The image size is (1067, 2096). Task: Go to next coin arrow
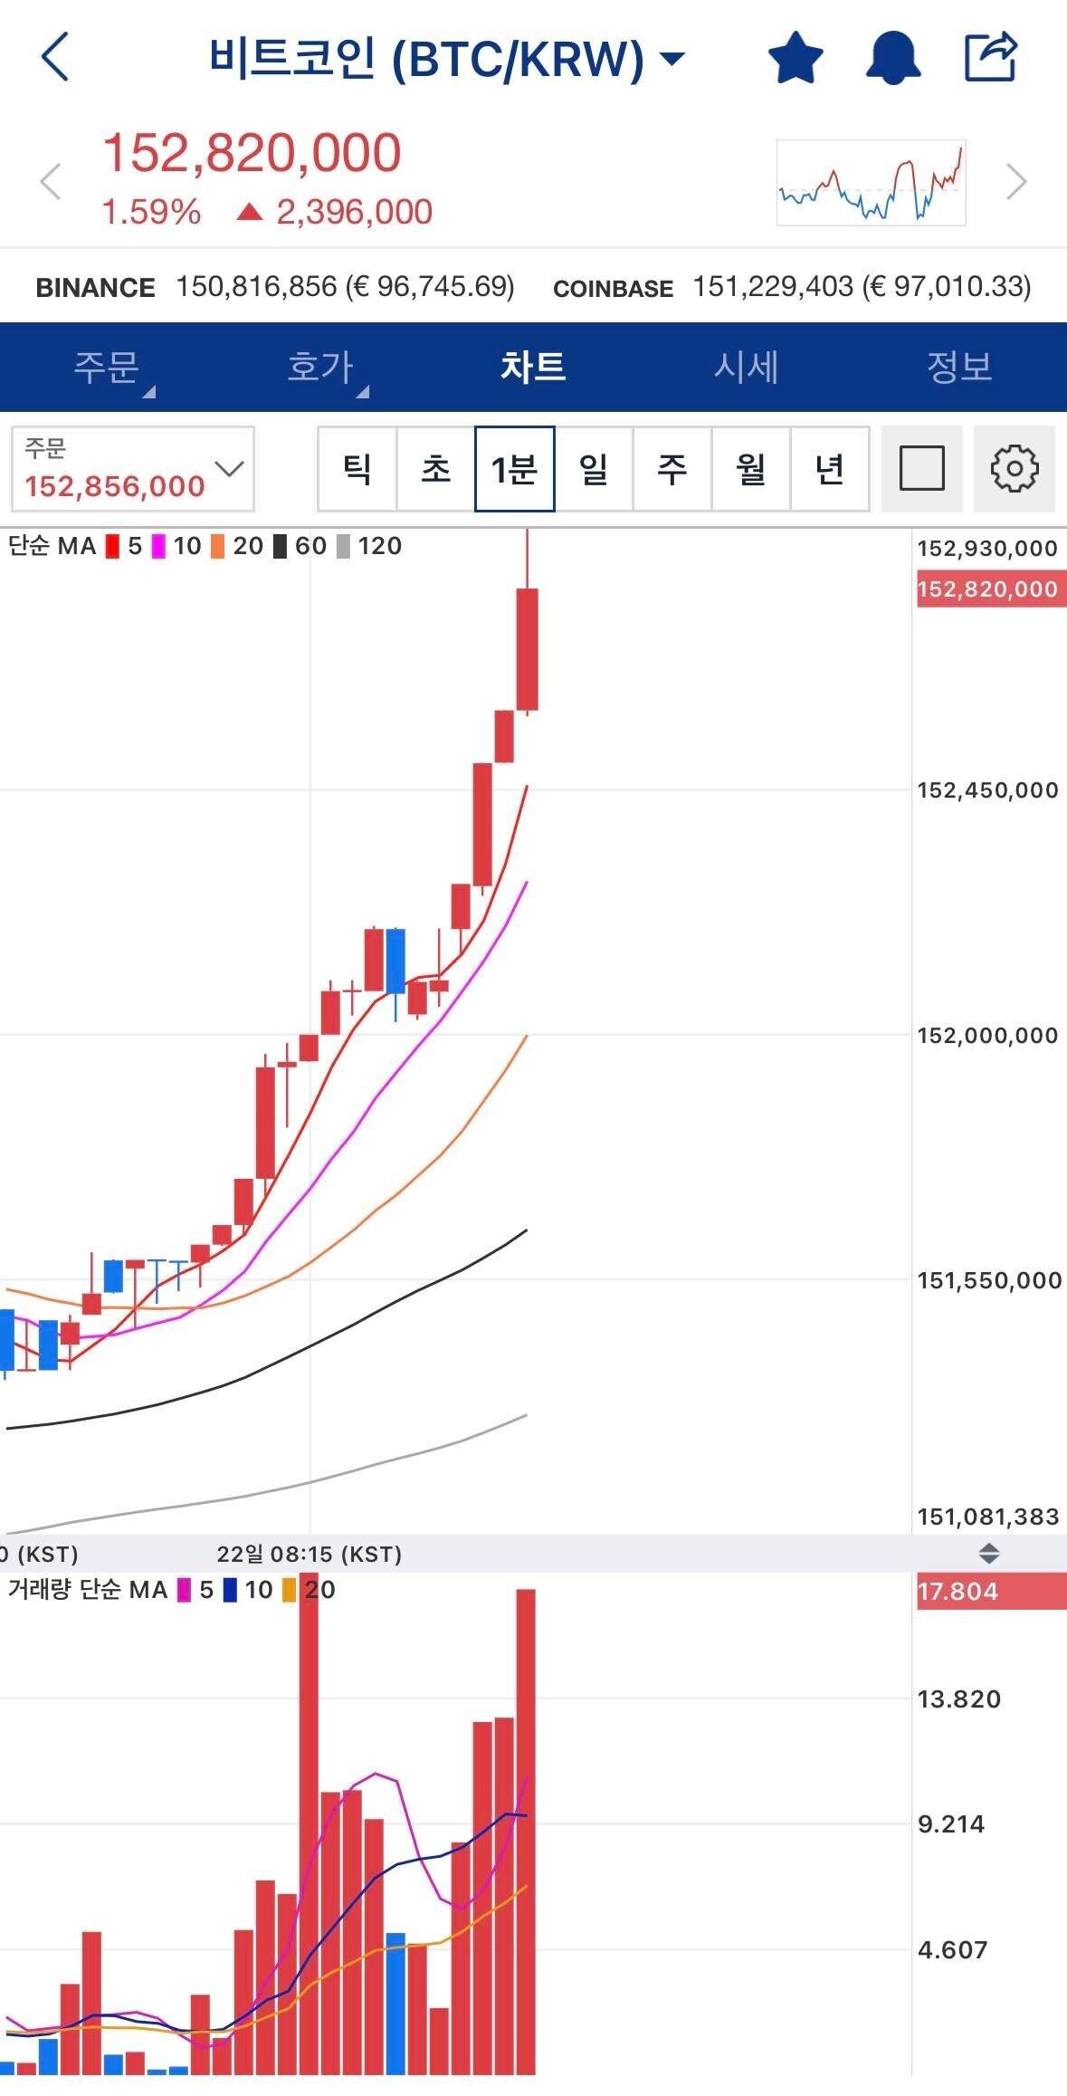click(1017, 181)
